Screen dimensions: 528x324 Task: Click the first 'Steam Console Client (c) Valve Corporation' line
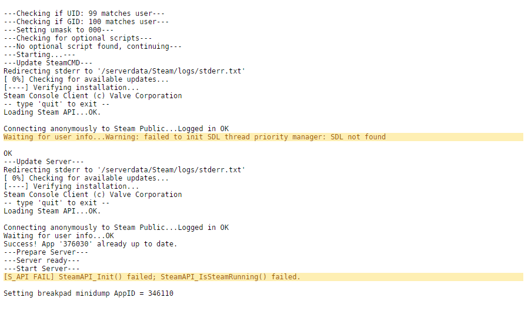click(x=92, y=96)
